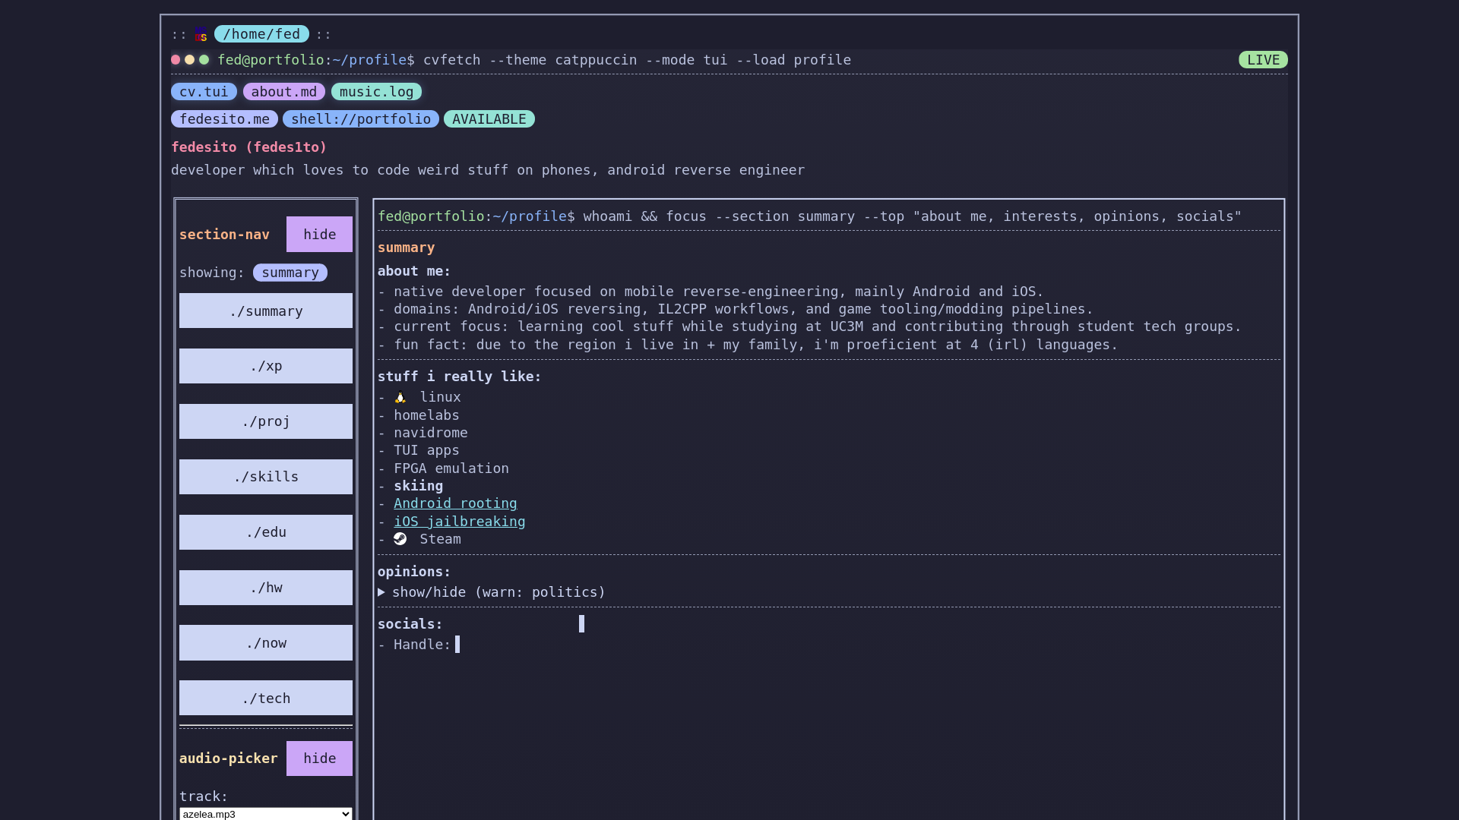The height and width of the screenshot is (820, 1459).
Task: Click the section-nav panel title
Action: (224, 235)
